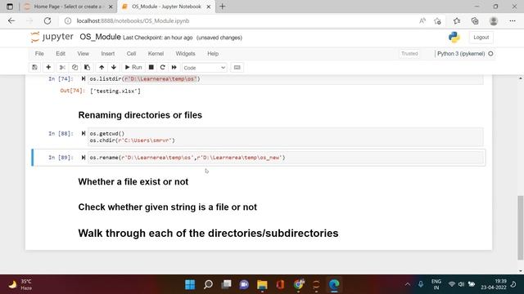Click the kernel idle indicator circle

click(490, 54)
